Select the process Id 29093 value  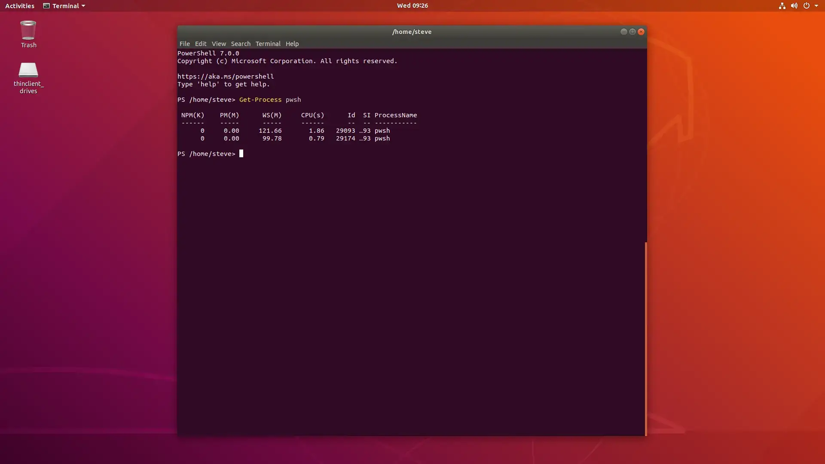click(345, 131)
